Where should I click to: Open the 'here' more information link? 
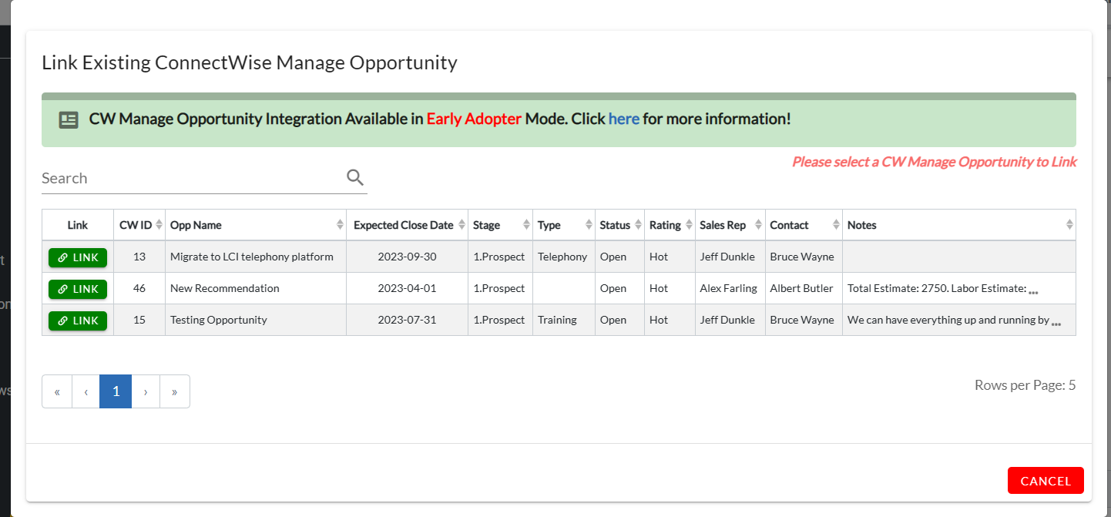(624, 119)
